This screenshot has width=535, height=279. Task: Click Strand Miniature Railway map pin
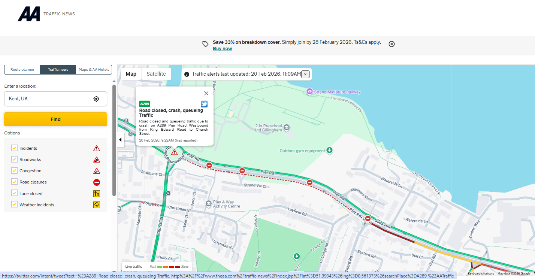309,92
